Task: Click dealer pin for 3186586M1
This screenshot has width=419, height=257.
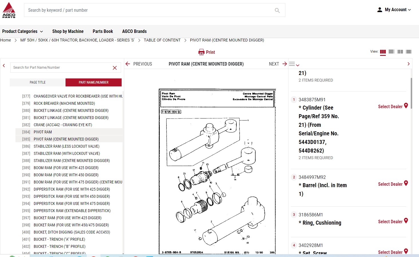Action: click(406, 221)
